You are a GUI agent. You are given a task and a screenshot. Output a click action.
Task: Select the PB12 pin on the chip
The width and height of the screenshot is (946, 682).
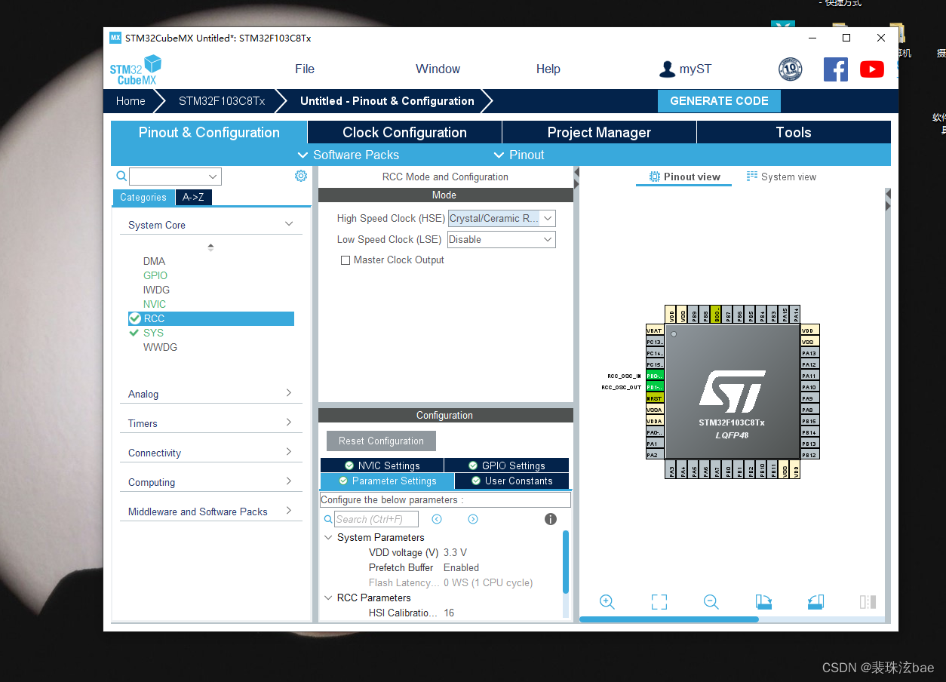click(809, 455)
